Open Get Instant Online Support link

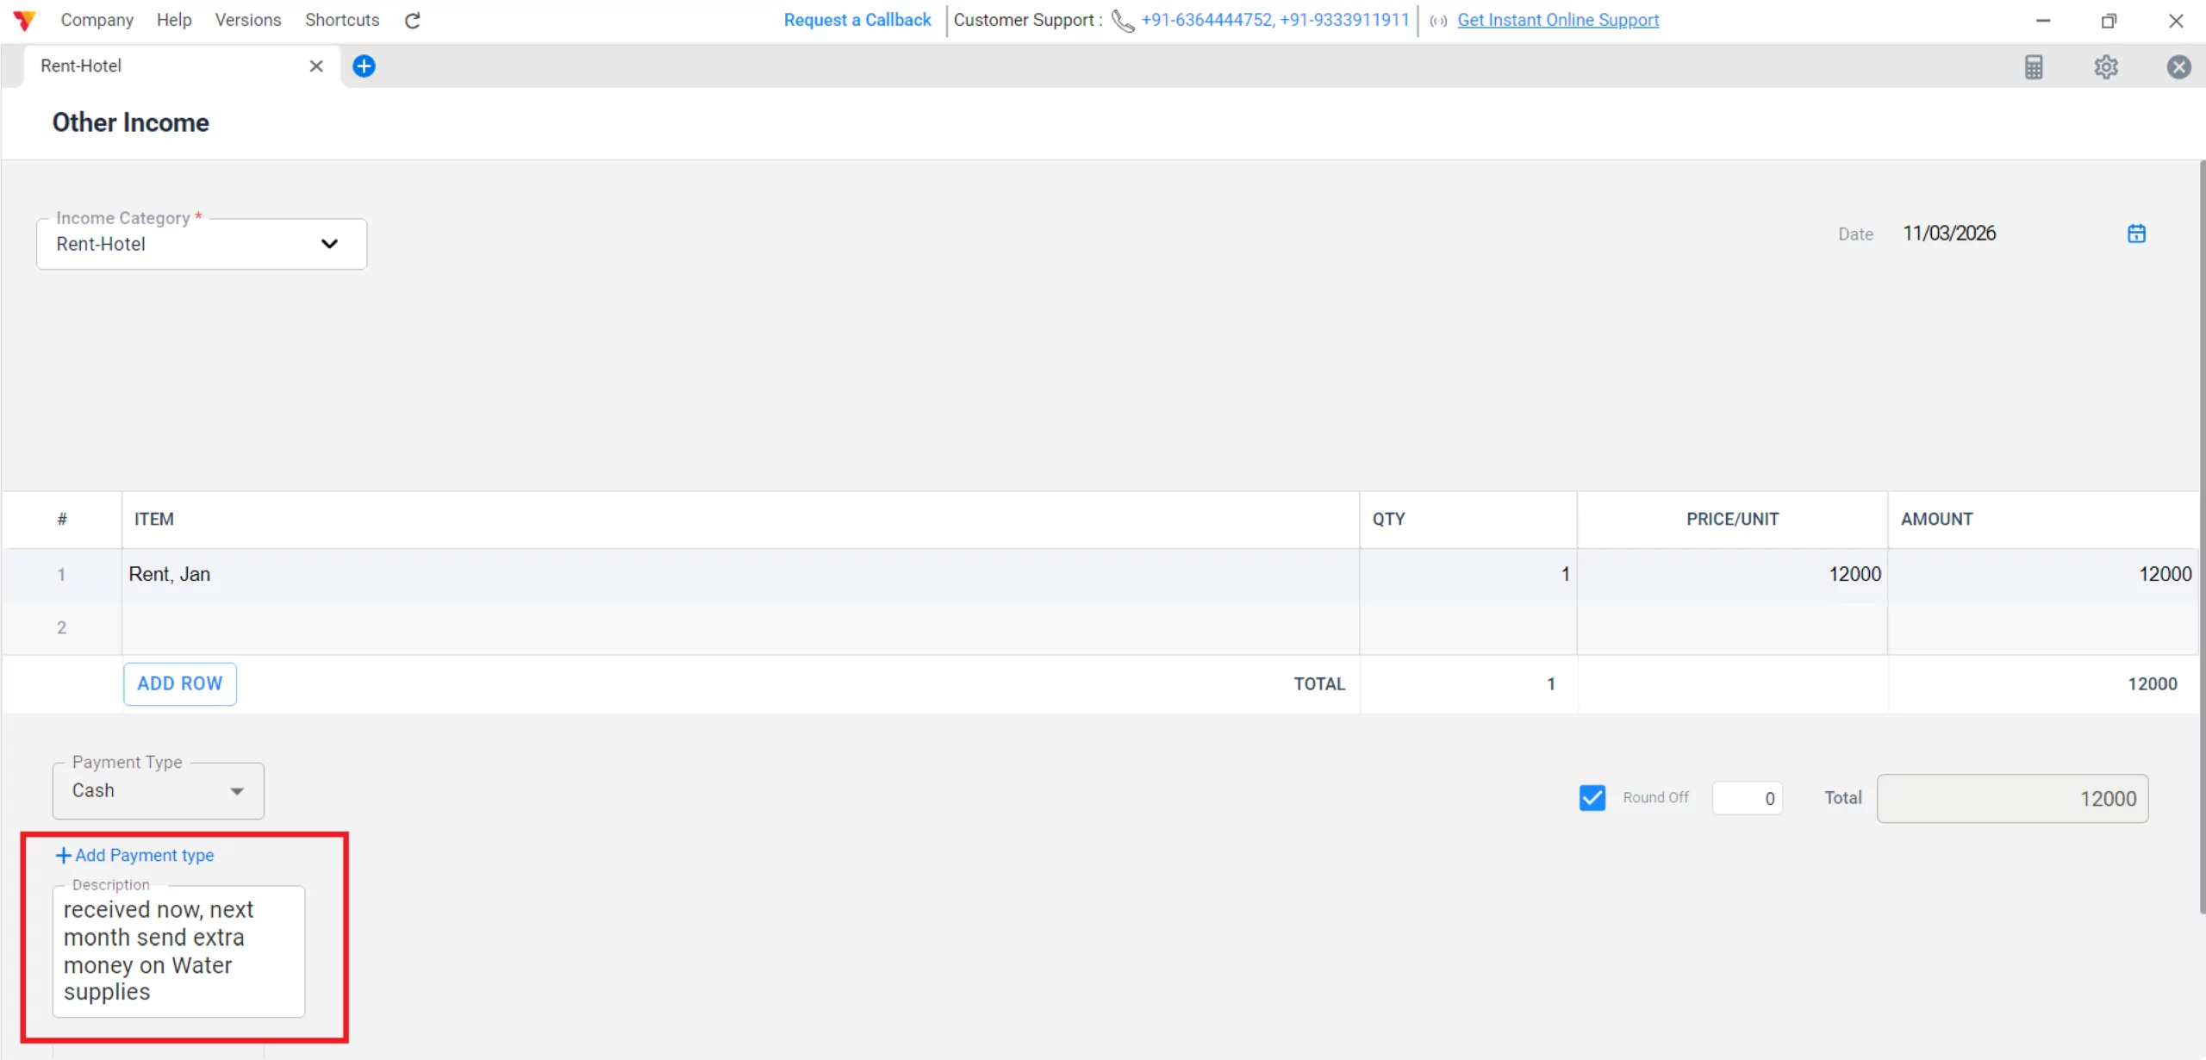(x=1557, y=20)
